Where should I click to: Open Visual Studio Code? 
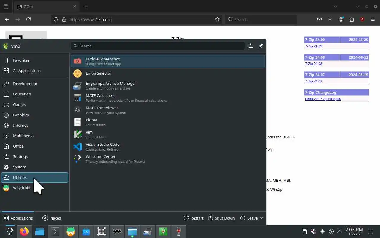pos(168,146)
